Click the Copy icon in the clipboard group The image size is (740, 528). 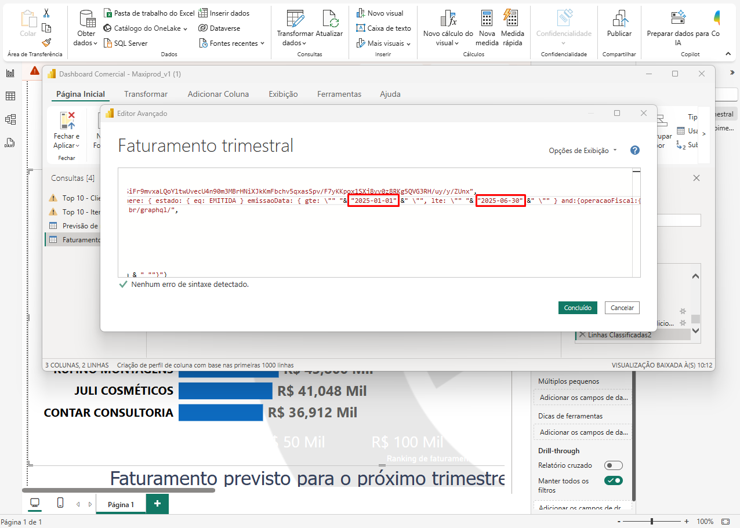46,28
